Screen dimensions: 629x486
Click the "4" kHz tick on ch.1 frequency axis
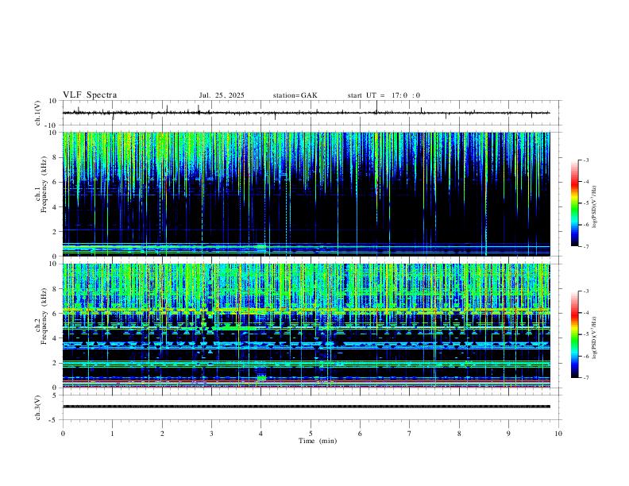tap(56, 207)
